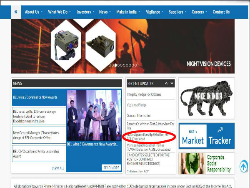This screenshot has width=250, height=188.
Task: Click the Night Vision Devices banner title
Action: coord(209,64)
